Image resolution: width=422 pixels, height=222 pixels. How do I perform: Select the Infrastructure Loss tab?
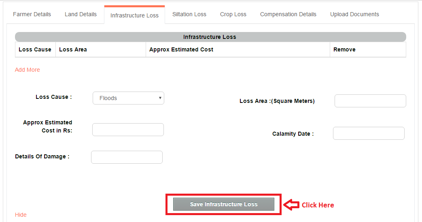pos(134,15)
